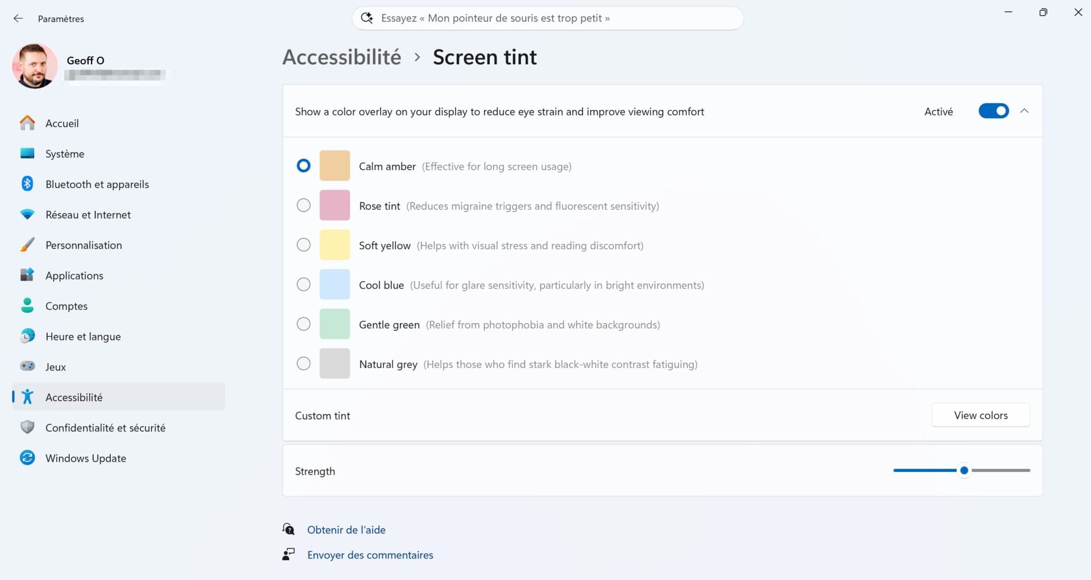This screenshot has height=580, width=1091.
Task: Open Système settings via the monitor icon
Action: click(27, 153)
